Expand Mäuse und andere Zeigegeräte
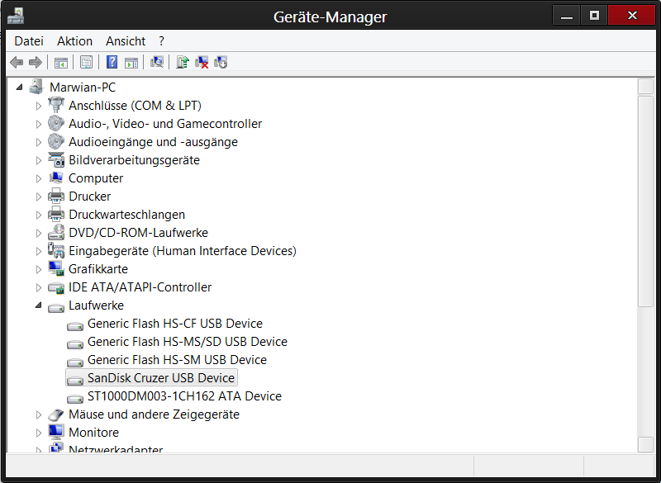 38,414
